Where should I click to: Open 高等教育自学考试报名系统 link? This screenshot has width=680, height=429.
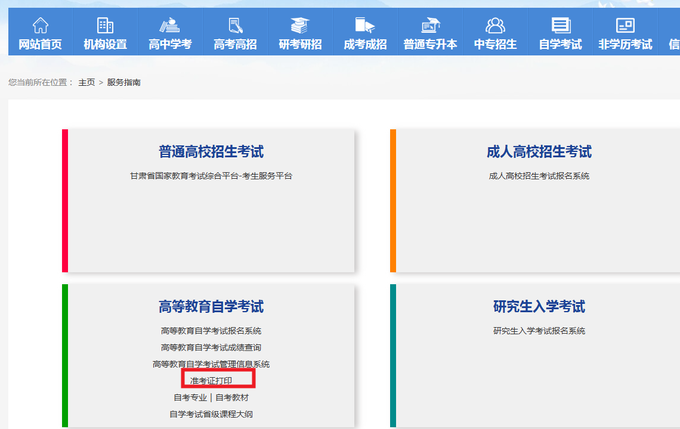click(x=211, y=331)
